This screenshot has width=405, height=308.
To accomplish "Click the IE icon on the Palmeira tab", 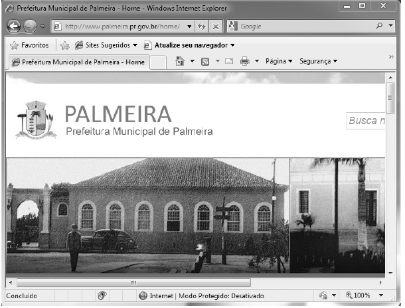I will point(16,62).
